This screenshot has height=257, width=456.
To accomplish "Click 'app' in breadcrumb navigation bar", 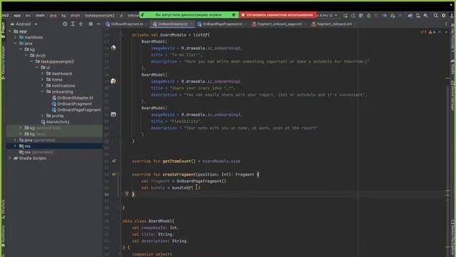I will point(17,16).
